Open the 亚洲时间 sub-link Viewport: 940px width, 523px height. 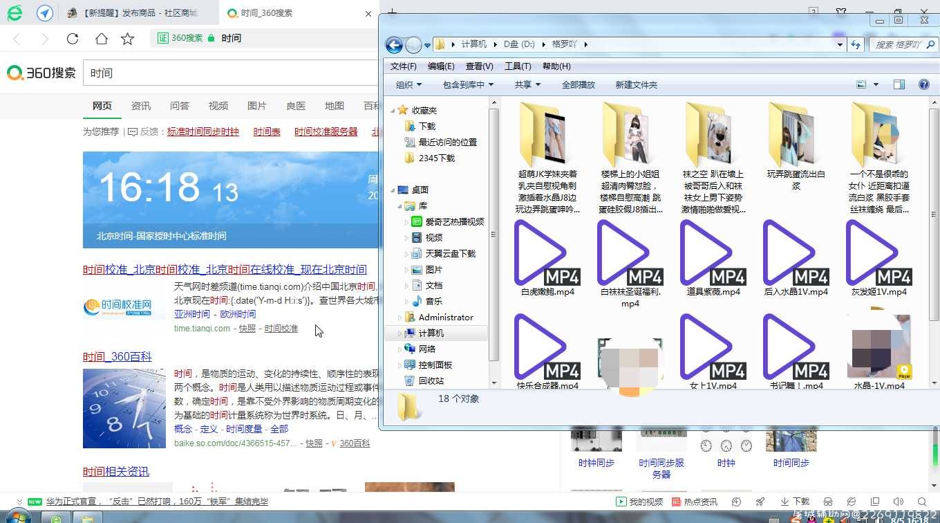192,314
